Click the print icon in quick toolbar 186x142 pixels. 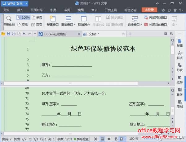pyautogui.click(x=14, y=34)
